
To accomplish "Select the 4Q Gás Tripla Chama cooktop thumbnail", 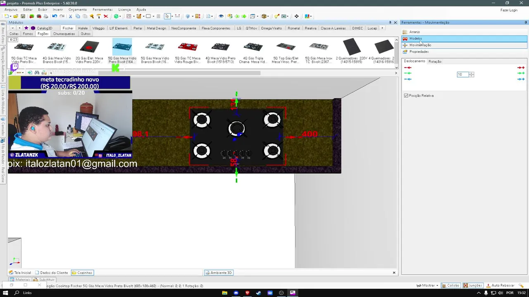I will click(x=253, y=52).
